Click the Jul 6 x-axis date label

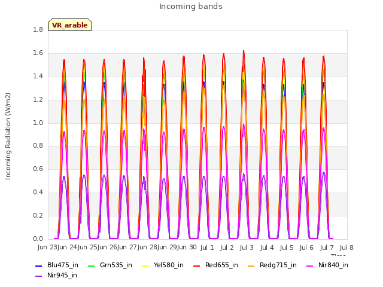(x=306, y=248)
